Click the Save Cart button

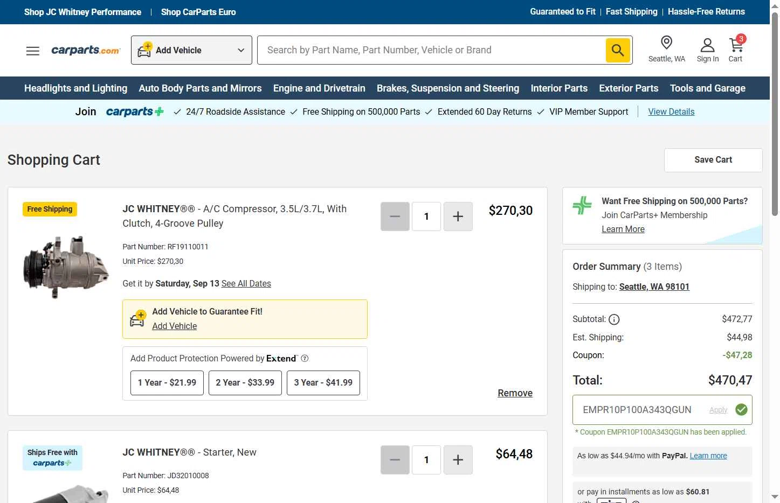click(x=713, y=160)
